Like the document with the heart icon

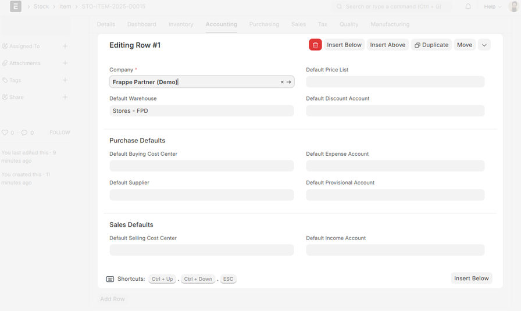point(5,133)
